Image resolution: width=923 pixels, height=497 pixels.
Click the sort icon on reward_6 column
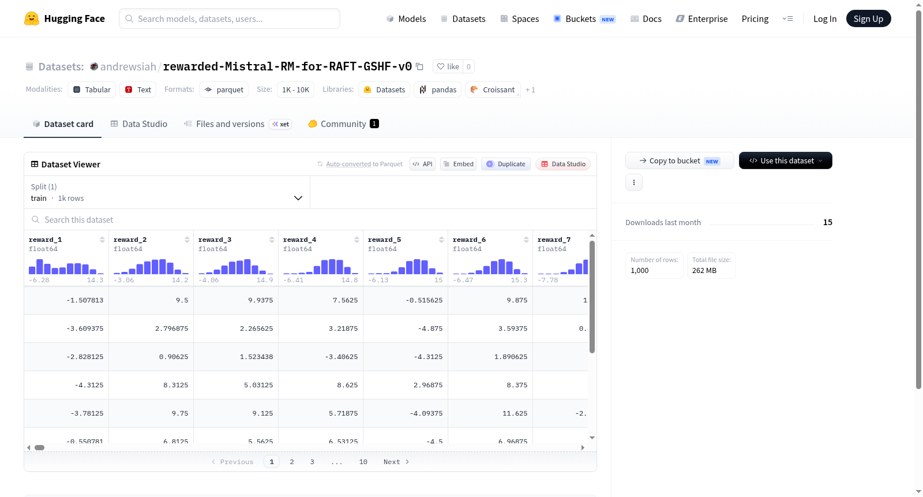[x=526, y=240]
